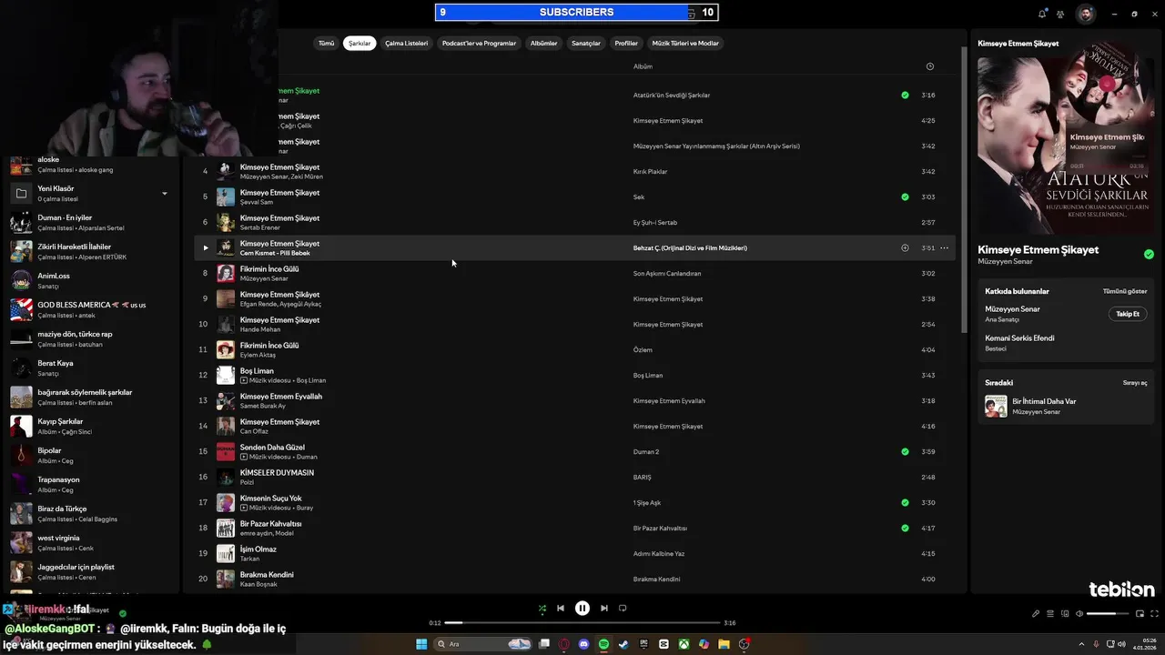The image size is (1165, 655).
Task: Toggle saved check on Atatürk'ün Sevdiği Şarkılar row
Action: coord(905,95)
